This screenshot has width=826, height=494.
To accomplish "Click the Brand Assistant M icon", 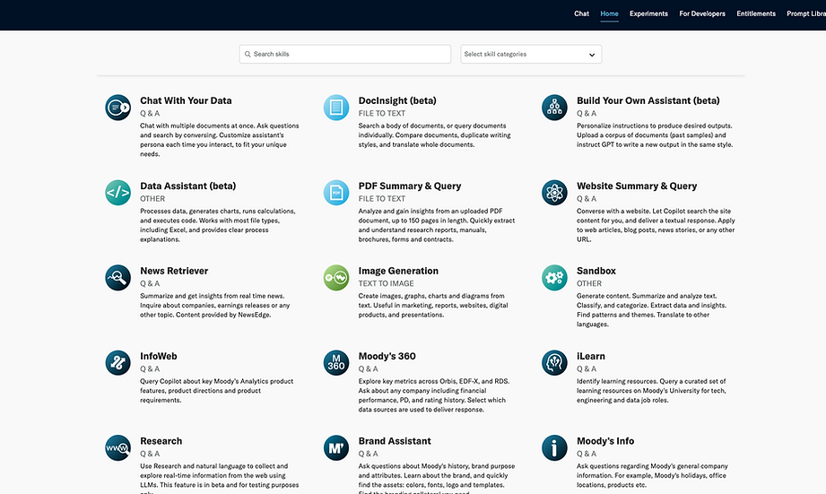I will pyautogui.click(x=336, y=447).
